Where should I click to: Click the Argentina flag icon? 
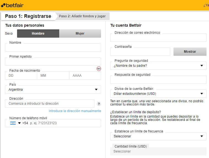(x=13, y=123)
